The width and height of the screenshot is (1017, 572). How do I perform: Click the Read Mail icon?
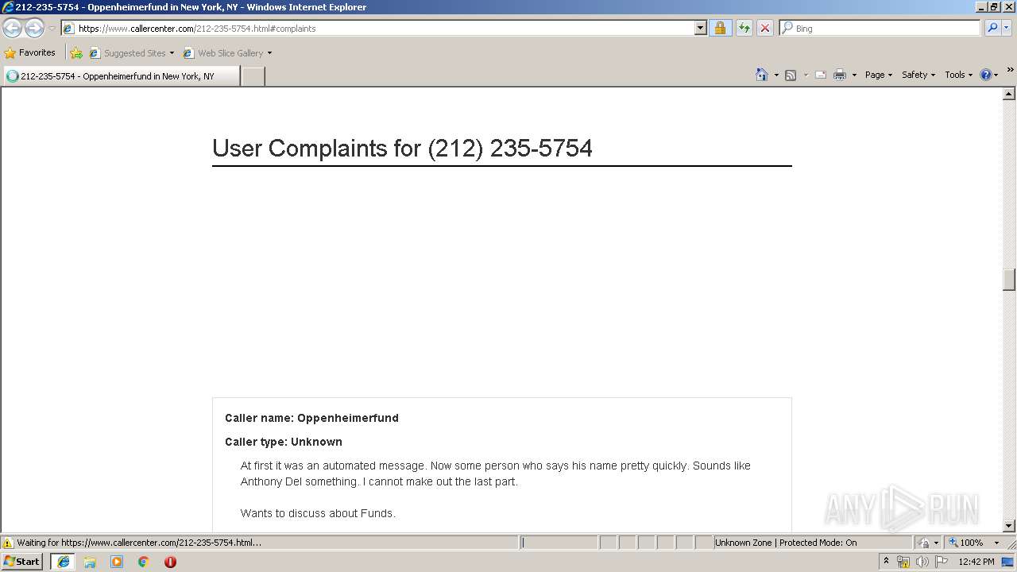coord(821,75)
